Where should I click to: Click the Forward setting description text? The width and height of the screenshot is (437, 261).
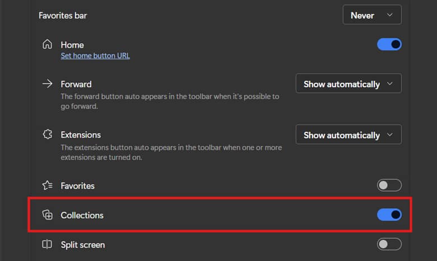[170, 102]
